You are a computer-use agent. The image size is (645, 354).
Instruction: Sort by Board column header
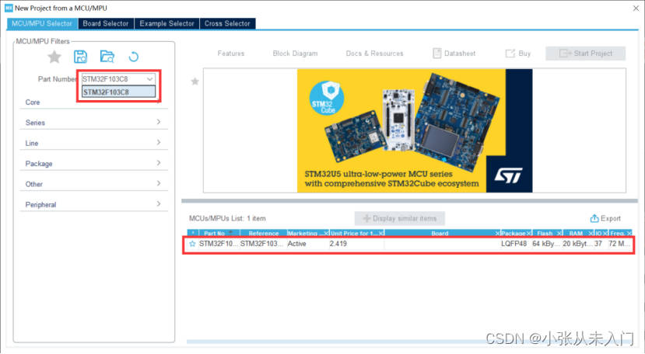440,233
